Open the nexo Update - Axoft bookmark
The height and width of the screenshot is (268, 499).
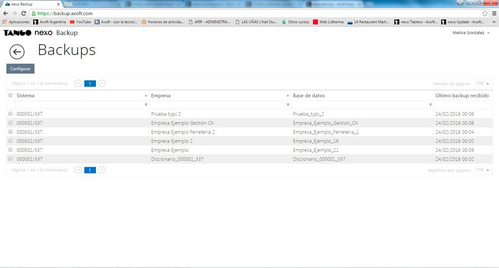coord(463,22)
